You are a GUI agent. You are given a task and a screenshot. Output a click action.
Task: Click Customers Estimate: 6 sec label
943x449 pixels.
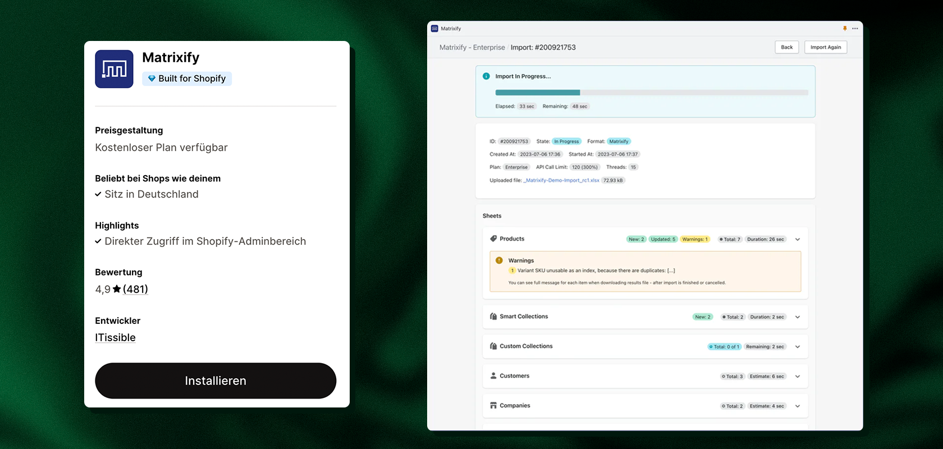[x=767, y=377]
